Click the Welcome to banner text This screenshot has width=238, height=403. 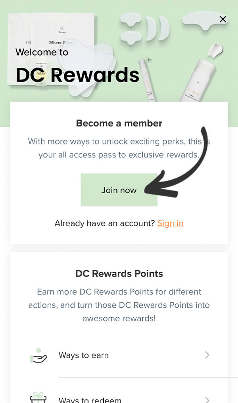click(42, 52)
